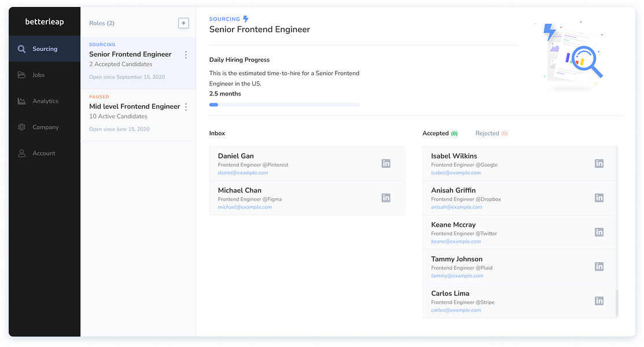This screenshot has height=347, width=644.
Task: Open Michael Chan's LinkedIn profile icon
Action: click(x=386, y=198)
